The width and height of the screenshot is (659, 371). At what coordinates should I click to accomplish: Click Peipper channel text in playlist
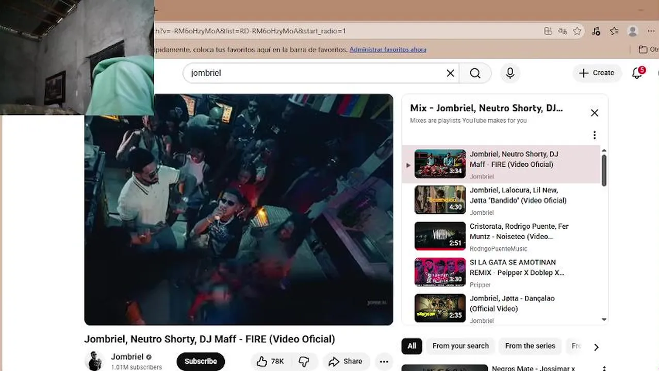[480, 285]
